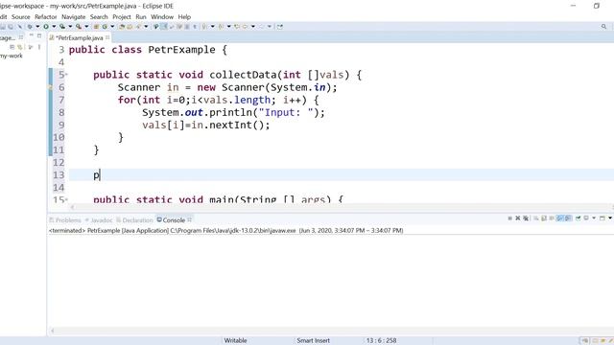The height and width of the screenshot is (345, 614).
Task: Open the Navigate menu
Action: point(73,17)
